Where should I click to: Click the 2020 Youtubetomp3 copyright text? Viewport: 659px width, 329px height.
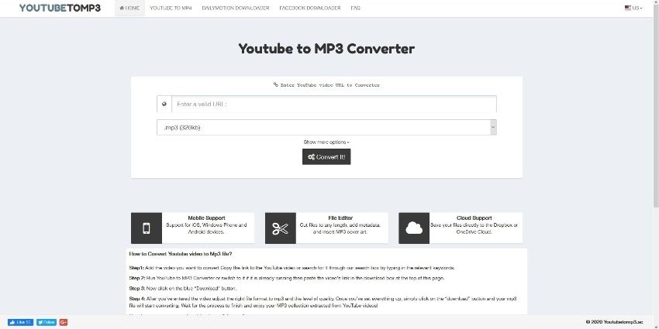pos(614,322)
